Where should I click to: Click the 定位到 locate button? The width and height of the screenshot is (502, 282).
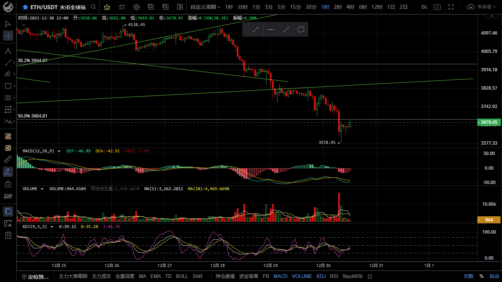click(35, 276)
